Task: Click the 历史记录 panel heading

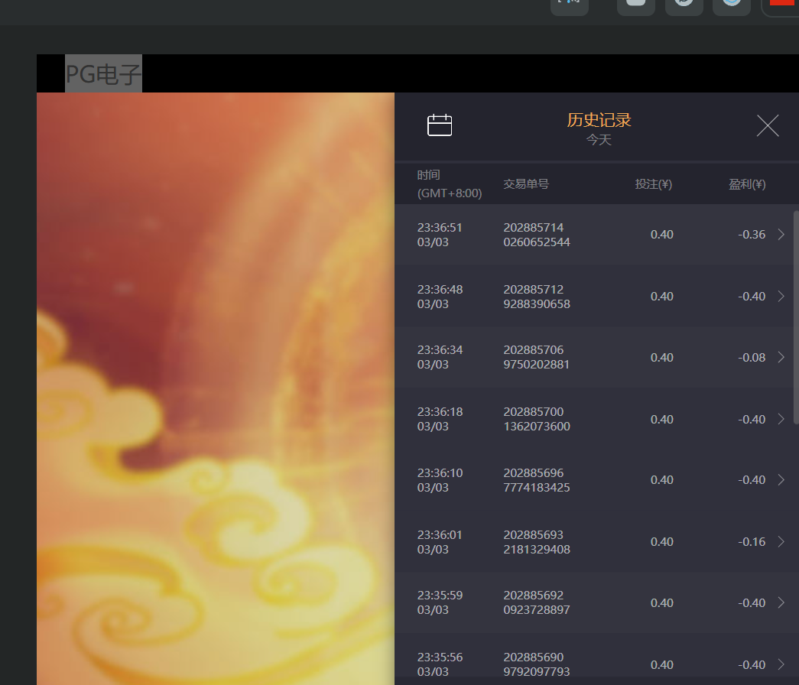Action: 599,120
